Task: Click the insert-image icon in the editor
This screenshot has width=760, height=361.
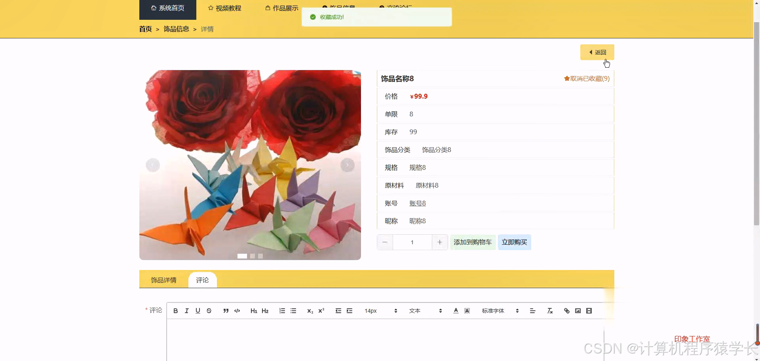Action: [x=578, y=311]
